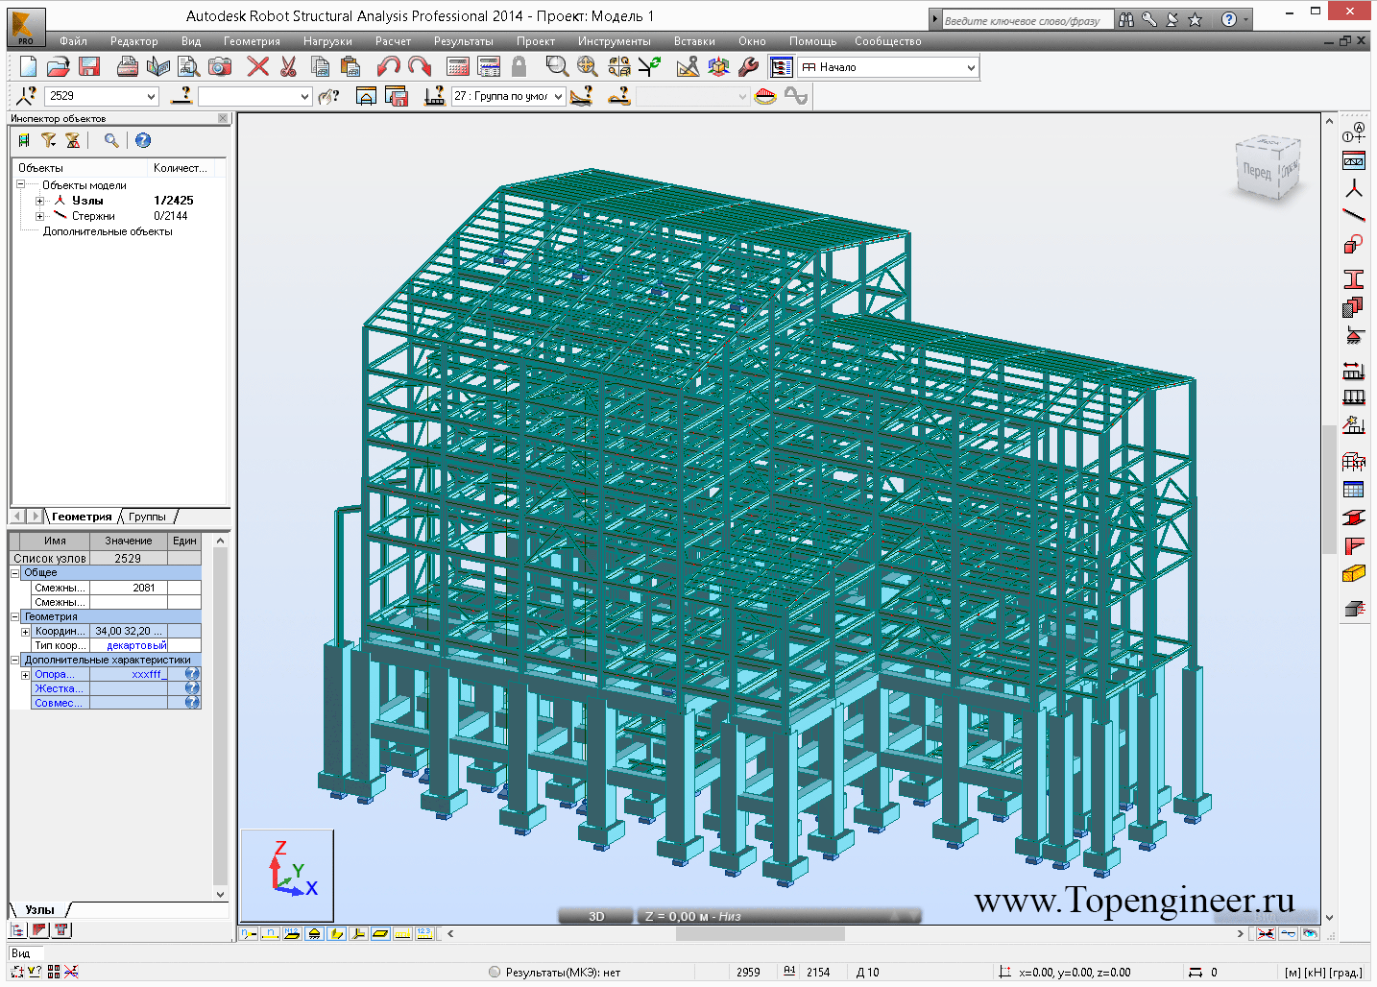Open the Геометрия menu
The height and width of the screenshot is (987, 1377).
point(252,41)
